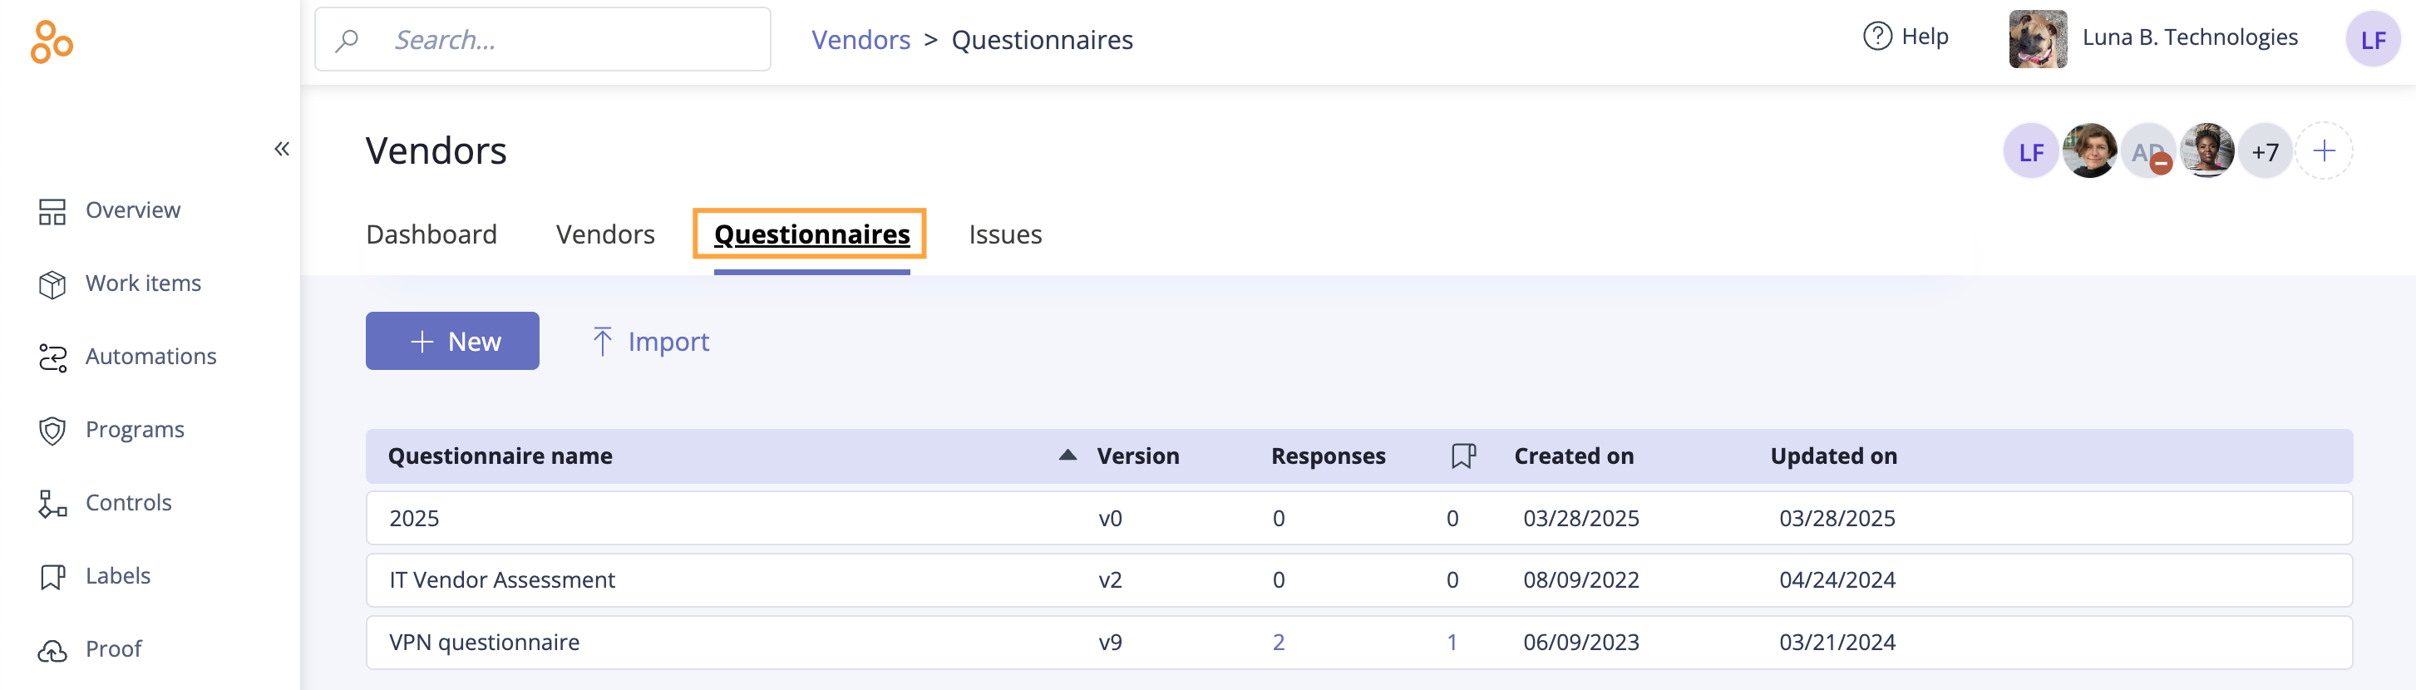Click the second member photo avatar
This screenshot has width=2416, height=690.
2088,151
